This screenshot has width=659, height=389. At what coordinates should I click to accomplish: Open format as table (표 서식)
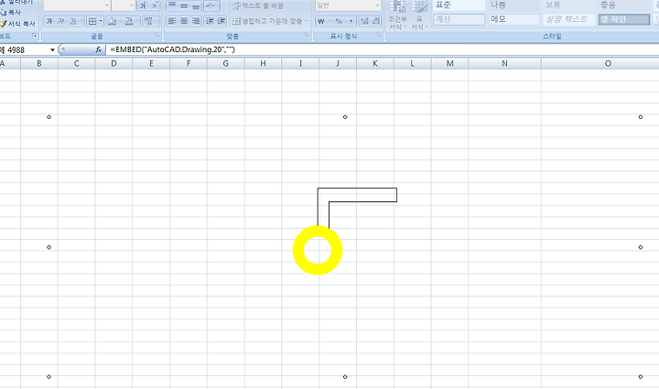click(419, 16)
